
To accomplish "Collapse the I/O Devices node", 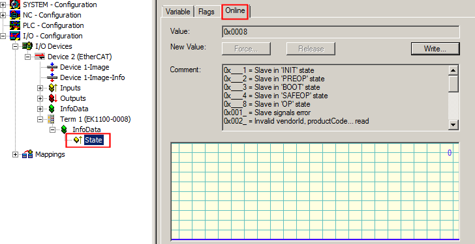I will pyautogui.click(x=16, y=46).
